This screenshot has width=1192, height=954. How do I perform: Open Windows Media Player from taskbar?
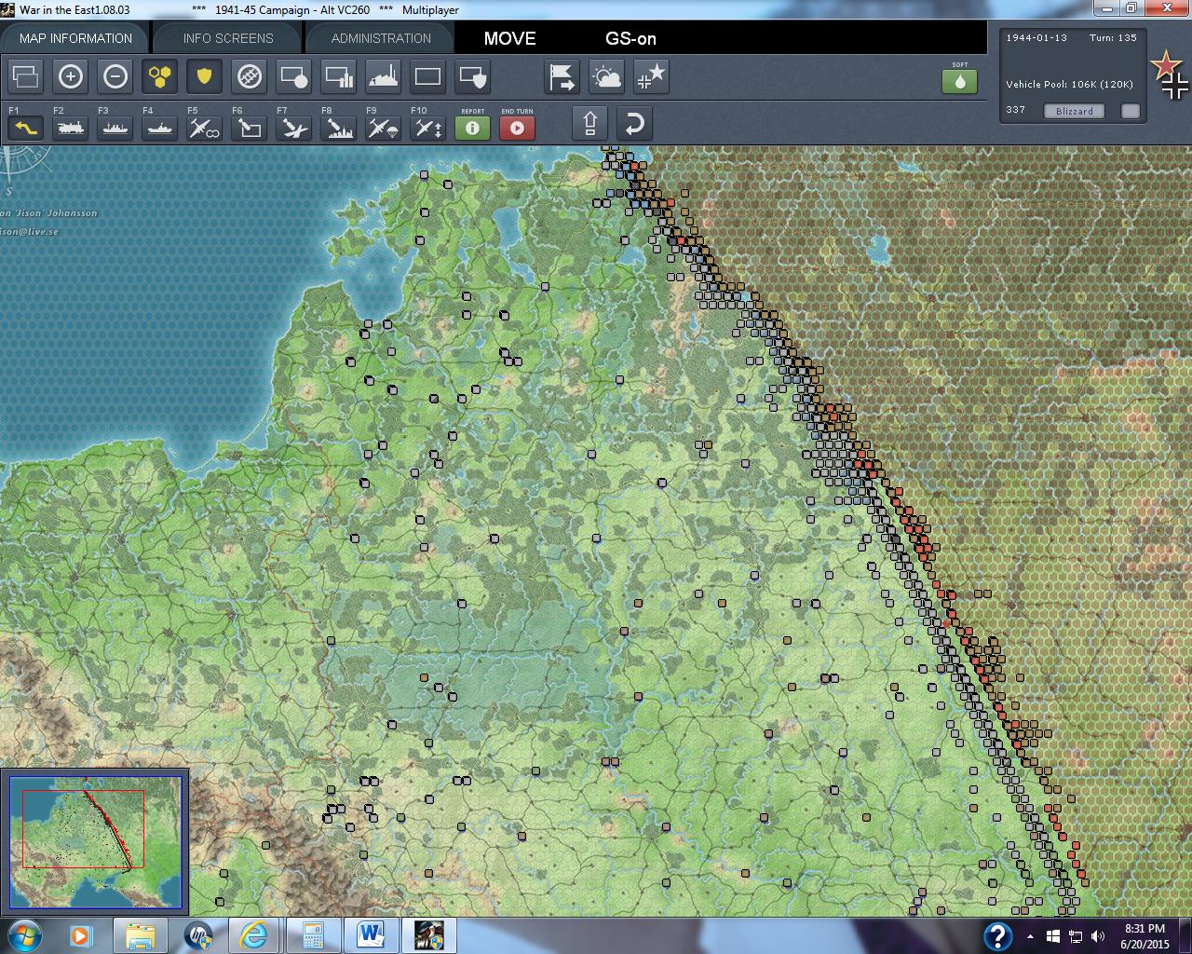click(81, 935)
